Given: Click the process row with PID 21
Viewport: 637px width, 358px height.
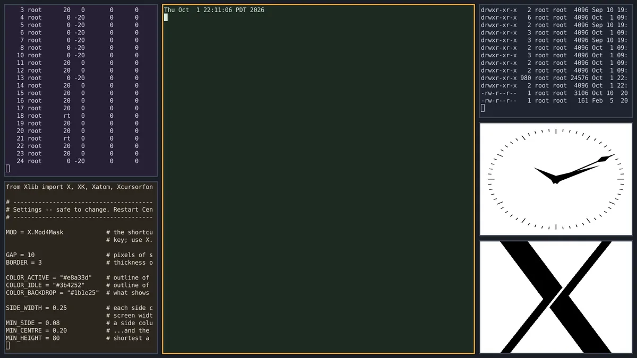Looking at the screenshot, I should click(80, 138).
